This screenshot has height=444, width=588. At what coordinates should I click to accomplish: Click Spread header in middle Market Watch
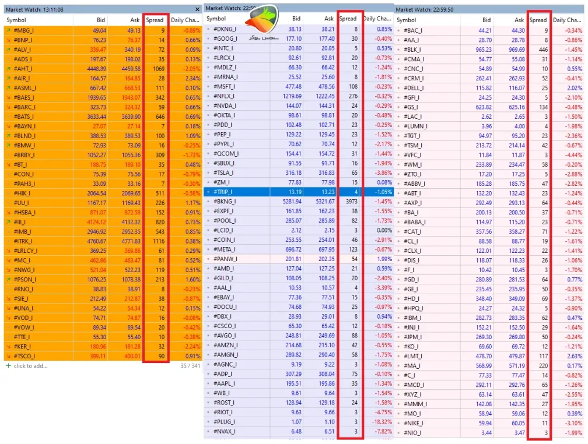(348, 19)
